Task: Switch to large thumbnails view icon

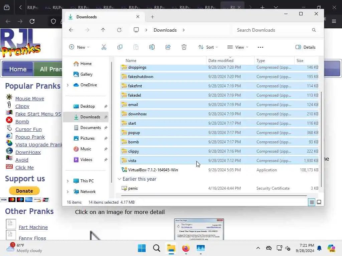Action: (319, 202)
